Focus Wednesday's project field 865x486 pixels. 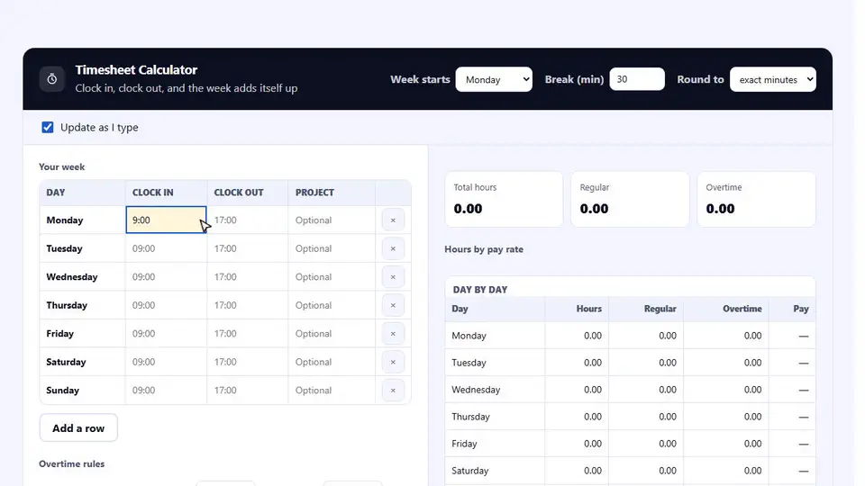click(332, 276)
